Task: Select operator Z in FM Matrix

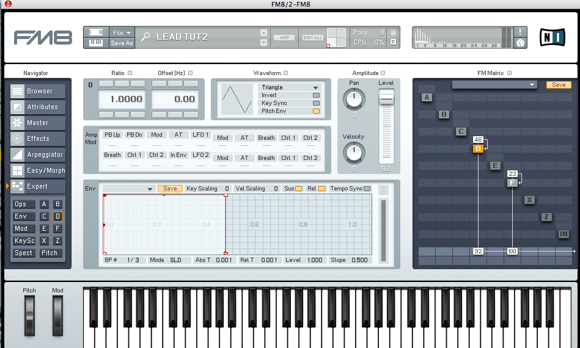Action: pos(546,217)
